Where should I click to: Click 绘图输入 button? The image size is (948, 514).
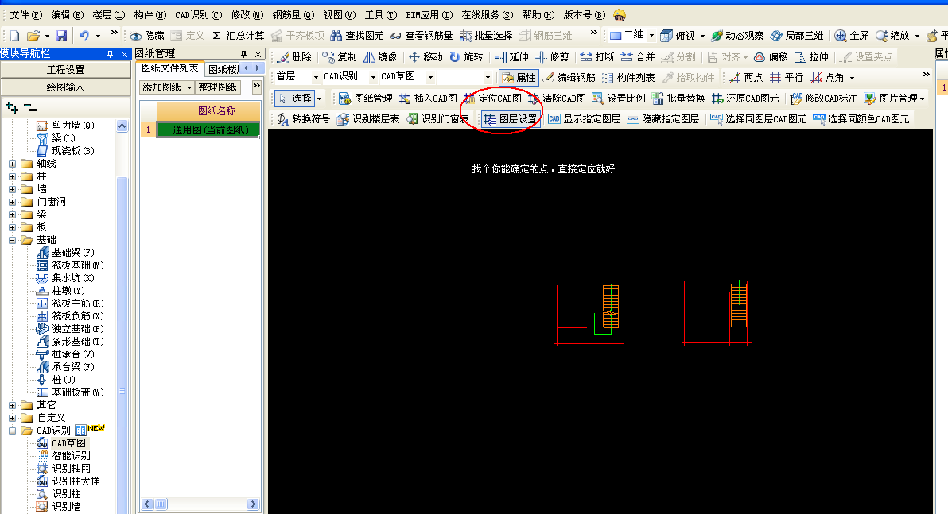click(x=65, y=87)
